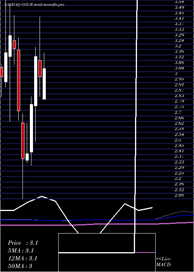Click the 3.49 price axis label
The width and height of the screenshot is (194, 272).
(179, 7)
